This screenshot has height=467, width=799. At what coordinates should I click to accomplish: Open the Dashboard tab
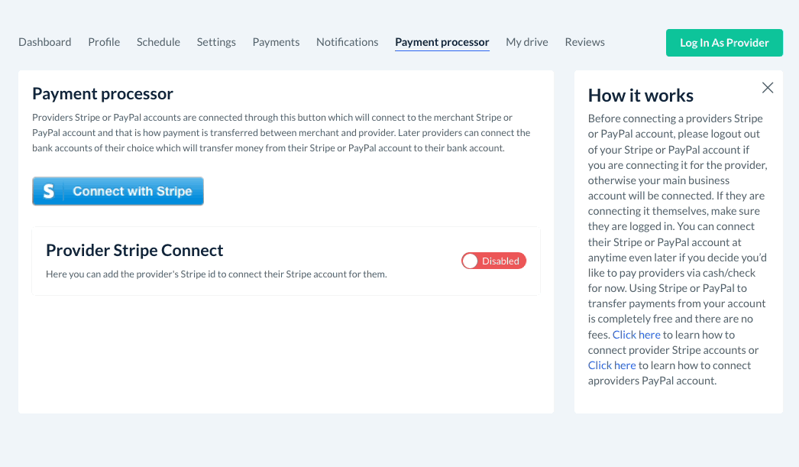coord(45,42)
